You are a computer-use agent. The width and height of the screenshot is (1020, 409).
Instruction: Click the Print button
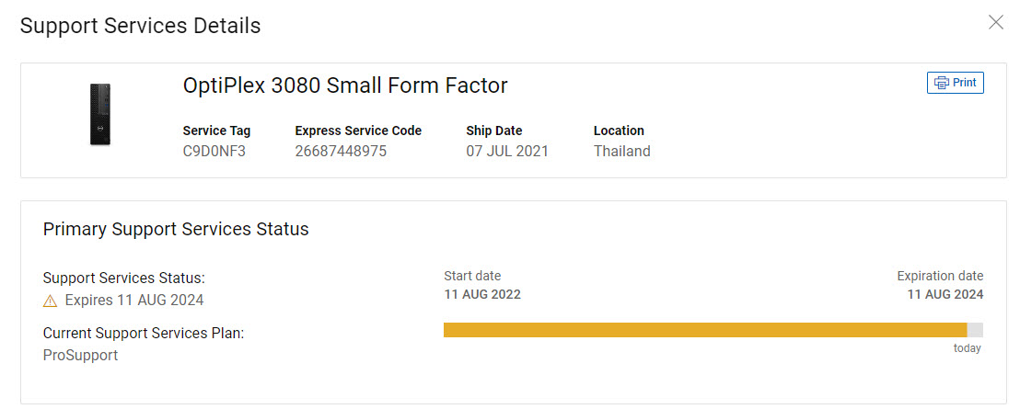[x=956, y=83]
